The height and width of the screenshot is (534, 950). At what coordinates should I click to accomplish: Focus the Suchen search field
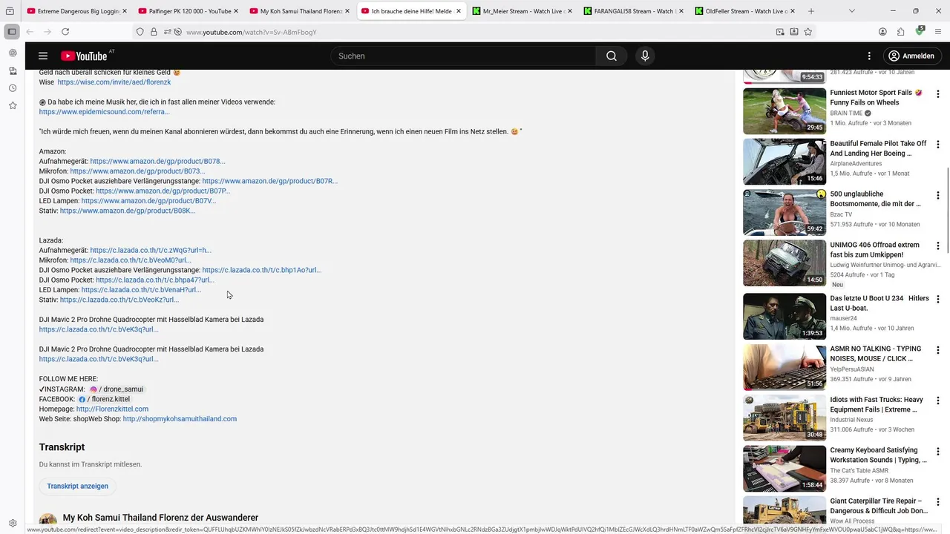(464, 56)
